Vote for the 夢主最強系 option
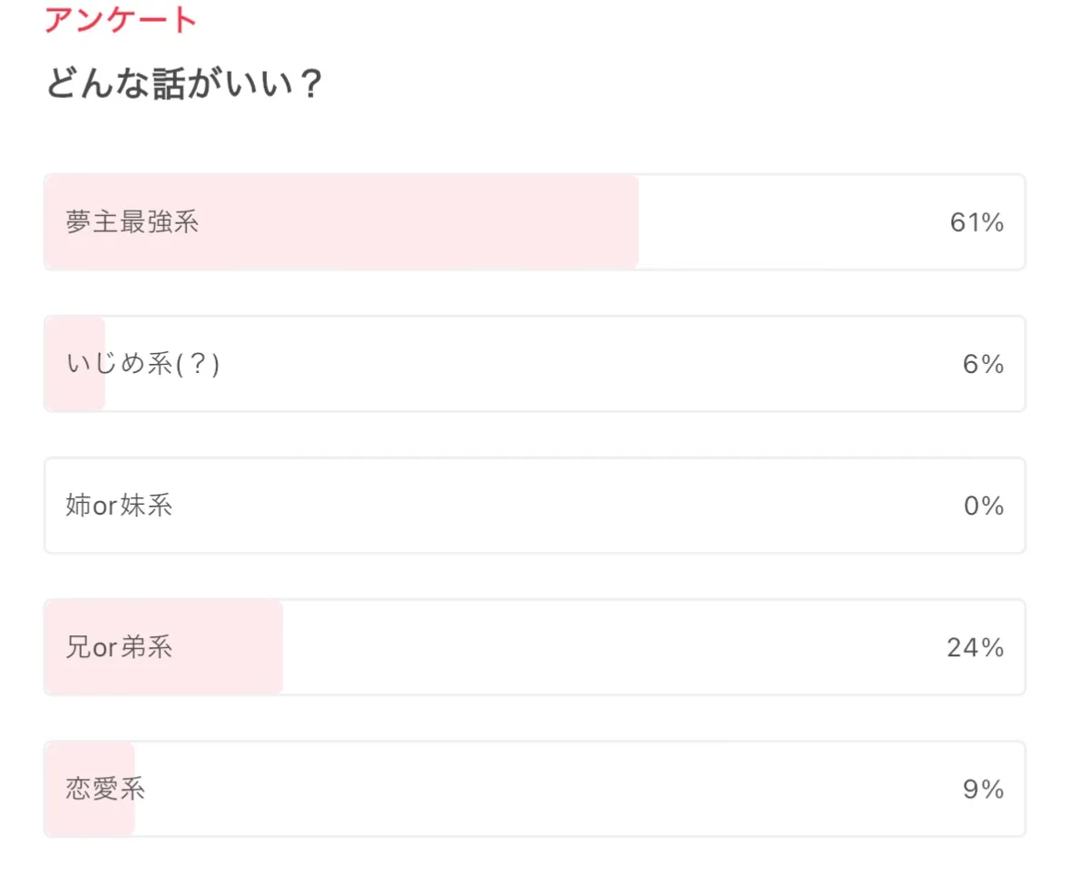This screenshot has width=1070, height=875. [535, 222]
